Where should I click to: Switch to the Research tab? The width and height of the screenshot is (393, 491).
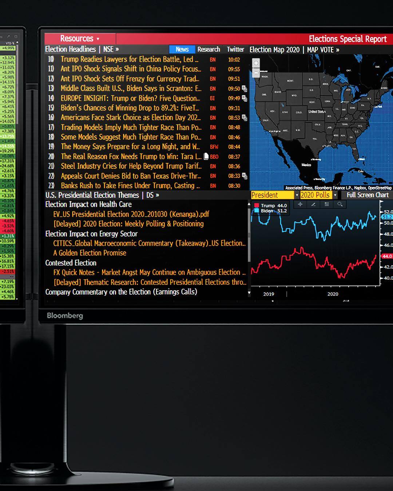click(209, 49)
